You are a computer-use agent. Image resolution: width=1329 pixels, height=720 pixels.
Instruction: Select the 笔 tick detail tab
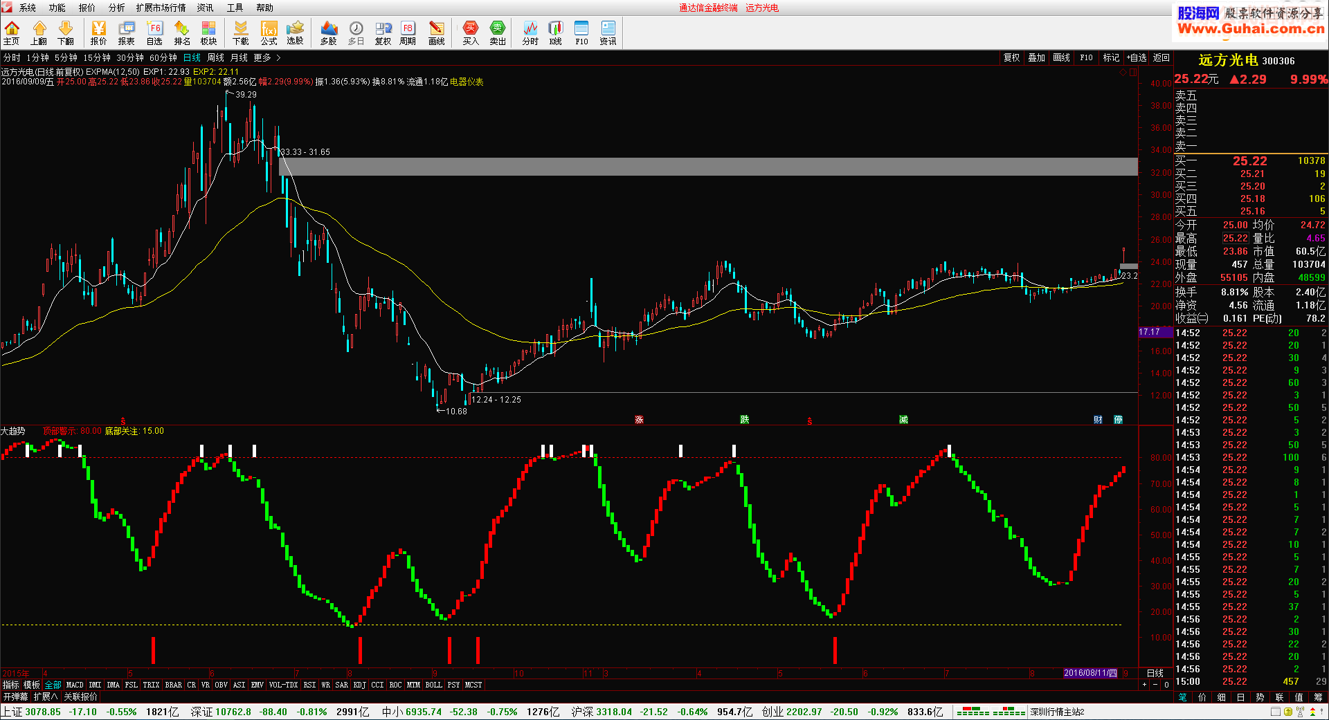coord(1183,697)
